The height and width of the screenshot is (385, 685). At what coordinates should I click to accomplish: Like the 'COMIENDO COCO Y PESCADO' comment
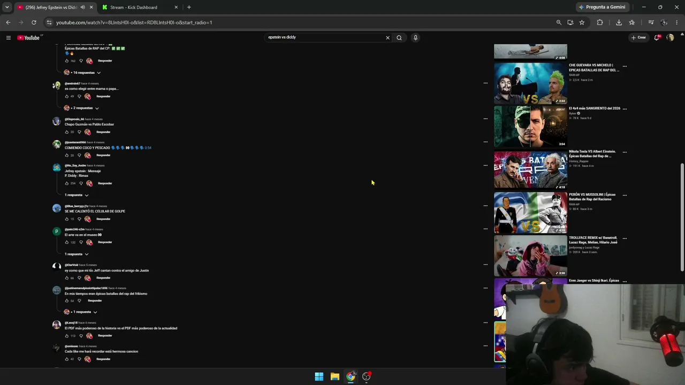click(67, 155)
